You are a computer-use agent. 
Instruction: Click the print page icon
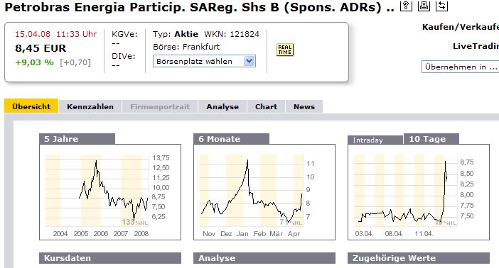pyautogui.click(x=424, y=6)
